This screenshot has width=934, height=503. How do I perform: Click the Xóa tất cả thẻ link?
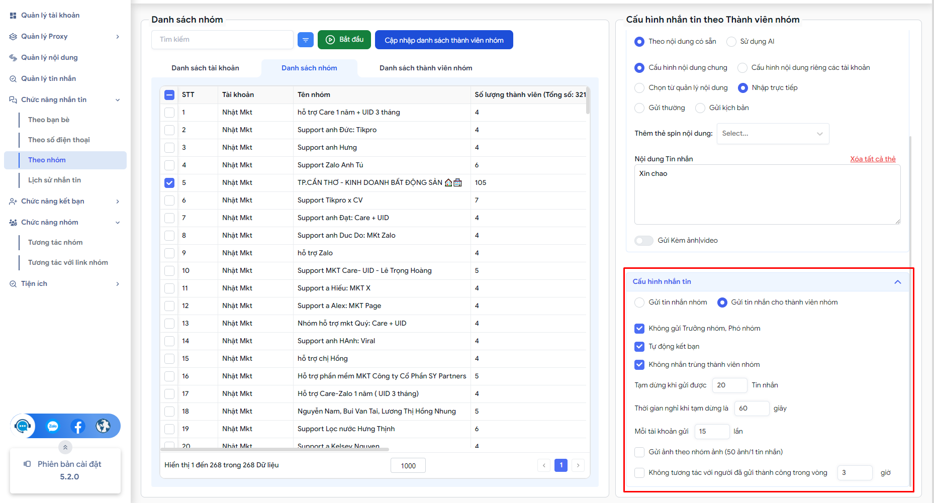873,159
